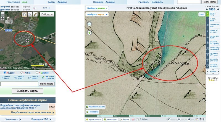Click the Найти карты button
The width and height of the screenshot is (221, 122).
(209, 2)
